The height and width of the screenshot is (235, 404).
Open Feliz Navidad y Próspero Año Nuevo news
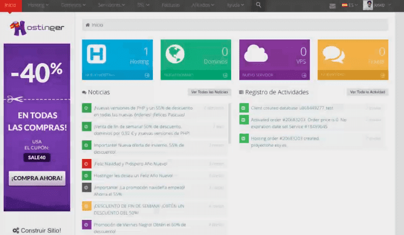point(130,164)
